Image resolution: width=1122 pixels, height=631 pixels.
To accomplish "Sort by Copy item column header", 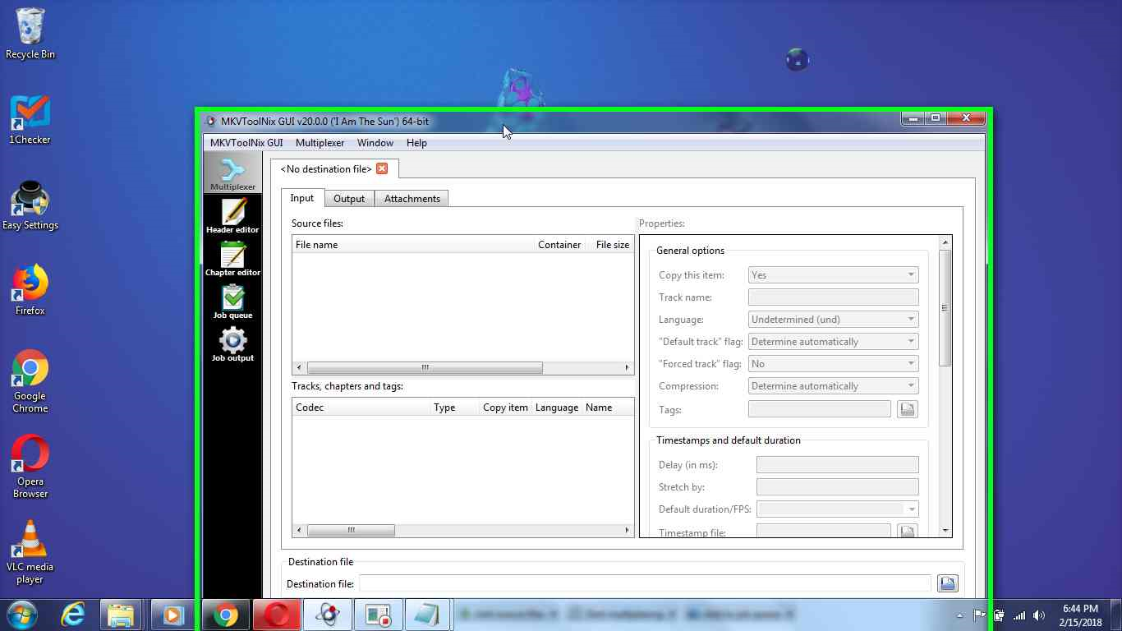I will [505, 408].
